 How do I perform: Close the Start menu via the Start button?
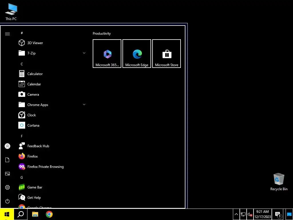[7, 214]
